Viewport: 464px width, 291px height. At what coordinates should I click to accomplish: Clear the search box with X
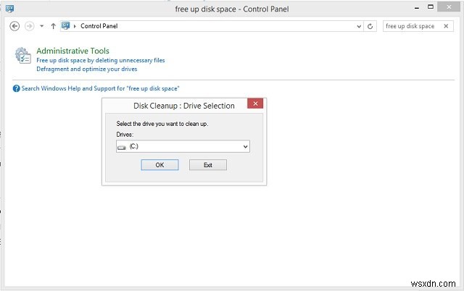tap(447, 26)
